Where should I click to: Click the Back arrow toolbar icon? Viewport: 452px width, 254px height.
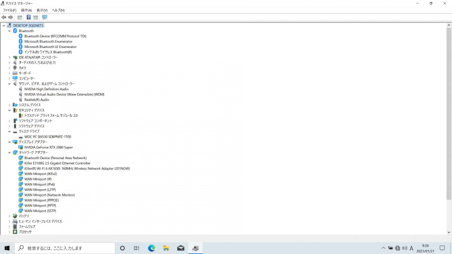click(4, 17)
